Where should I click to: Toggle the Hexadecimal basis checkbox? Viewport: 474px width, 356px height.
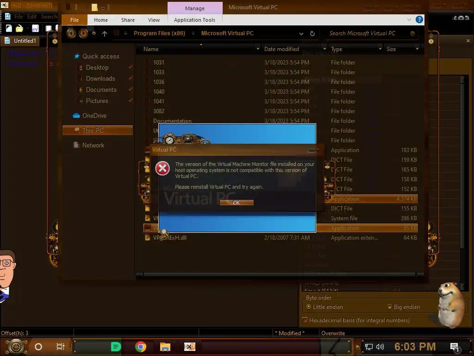[x=305, y=320]
